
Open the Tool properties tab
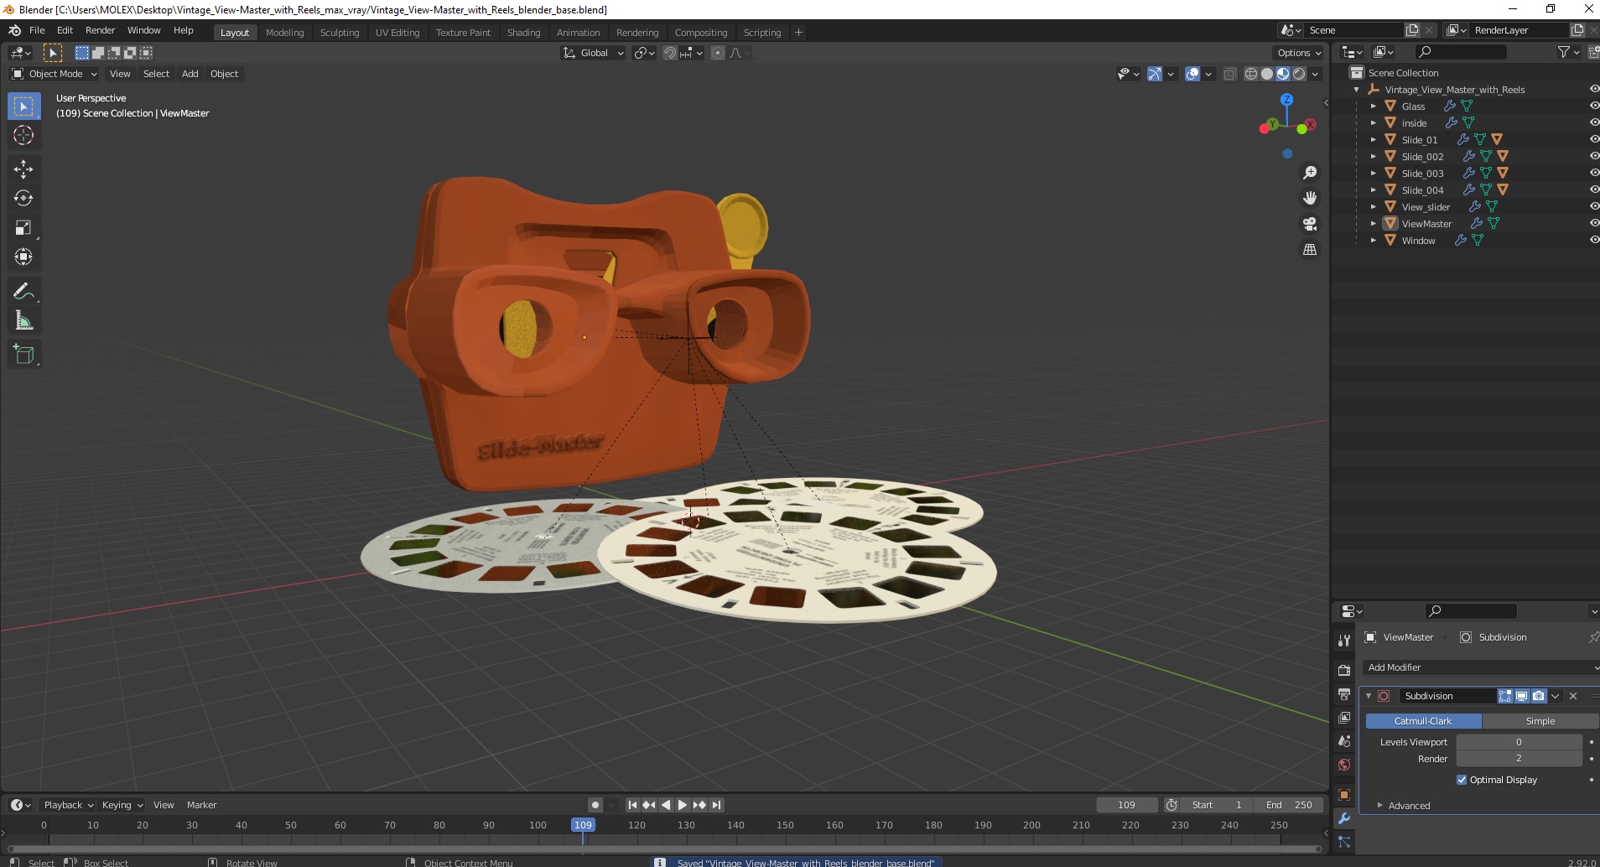[1344, 641]
